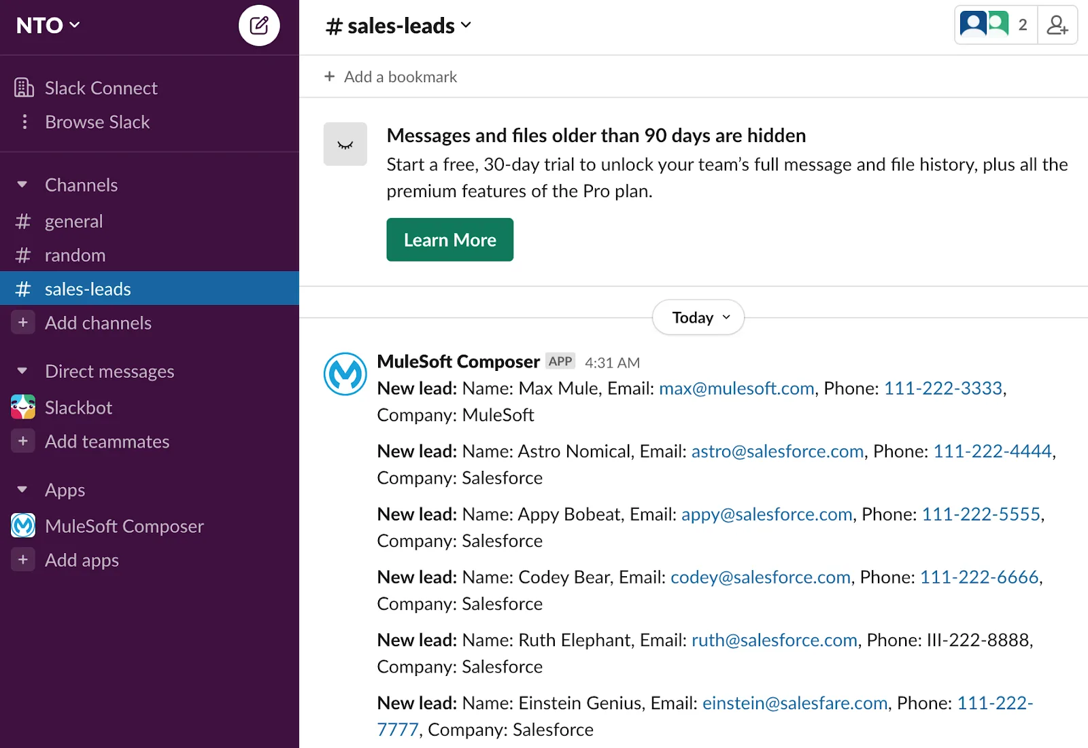Open codey@salesforce.com email link

(x=760, y=577)
